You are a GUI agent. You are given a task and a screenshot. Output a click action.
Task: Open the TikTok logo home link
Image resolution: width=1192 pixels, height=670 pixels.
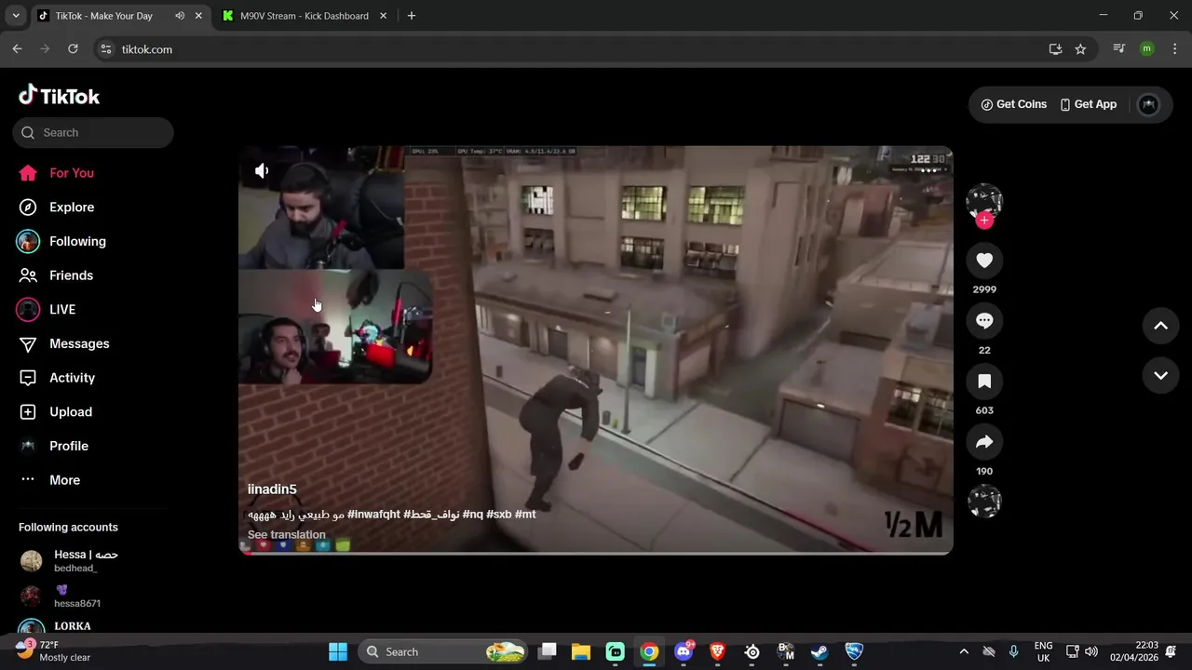click(59, 96)
